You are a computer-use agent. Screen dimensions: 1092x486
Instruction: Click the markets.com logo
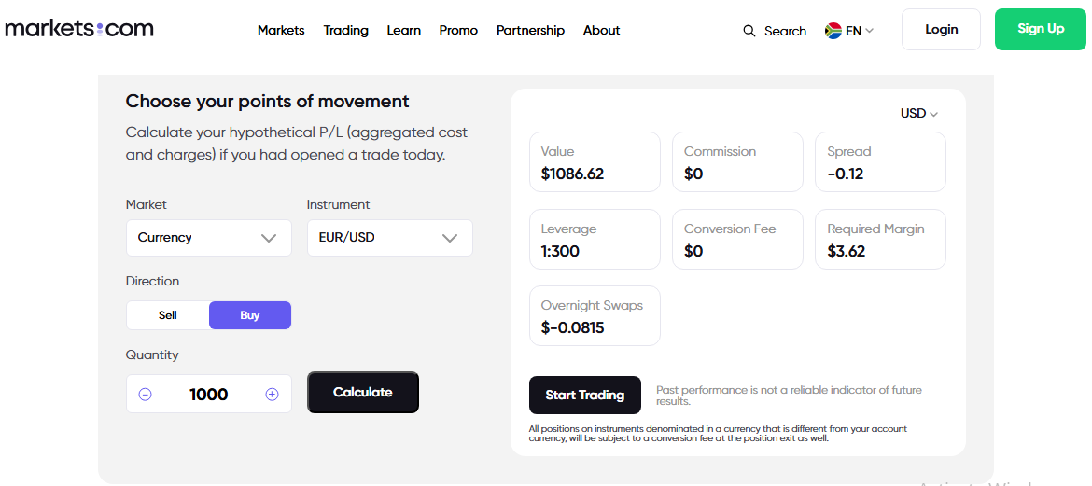click(x=79, y=29)
